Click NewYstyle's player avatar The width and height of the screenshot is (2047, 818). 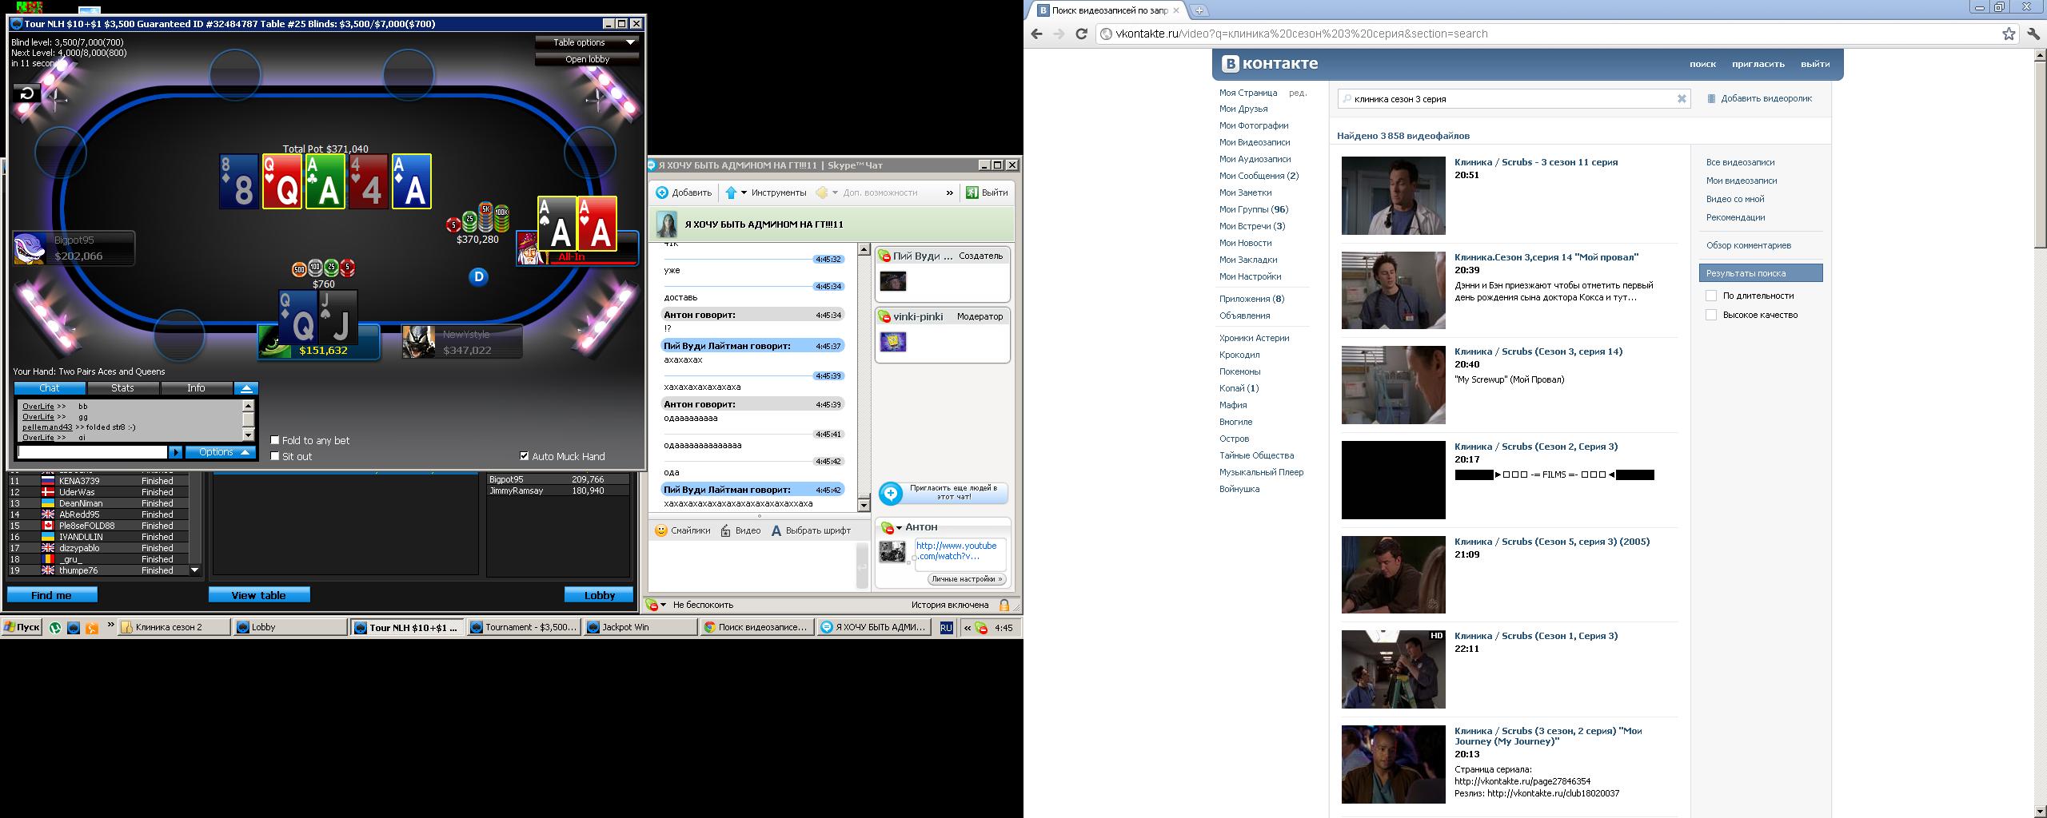tap(418, 342)
